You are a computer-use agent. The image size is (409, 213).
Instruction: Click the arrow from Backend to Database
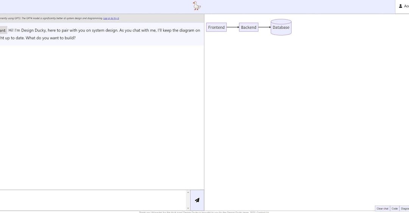[x=264, y=27]
